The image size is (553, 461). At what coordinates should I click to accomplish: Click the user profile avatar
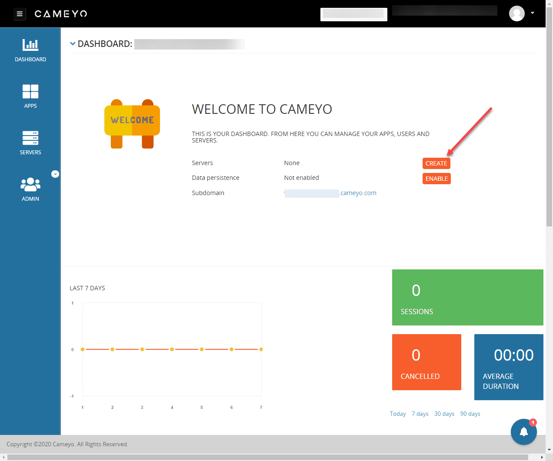coord(517,13)
